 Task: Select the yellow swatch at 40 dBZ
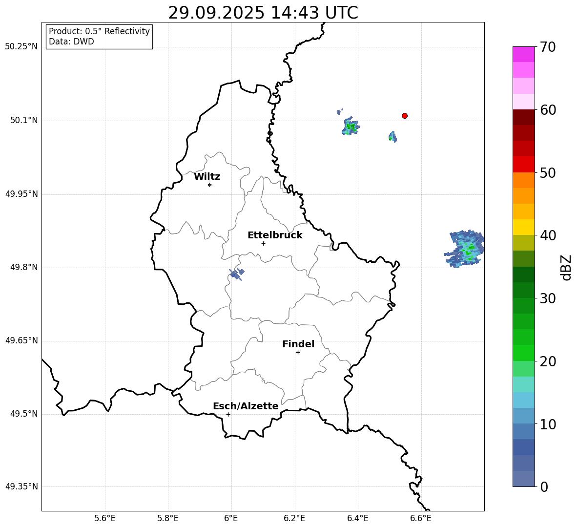click(x=524, y=227)
